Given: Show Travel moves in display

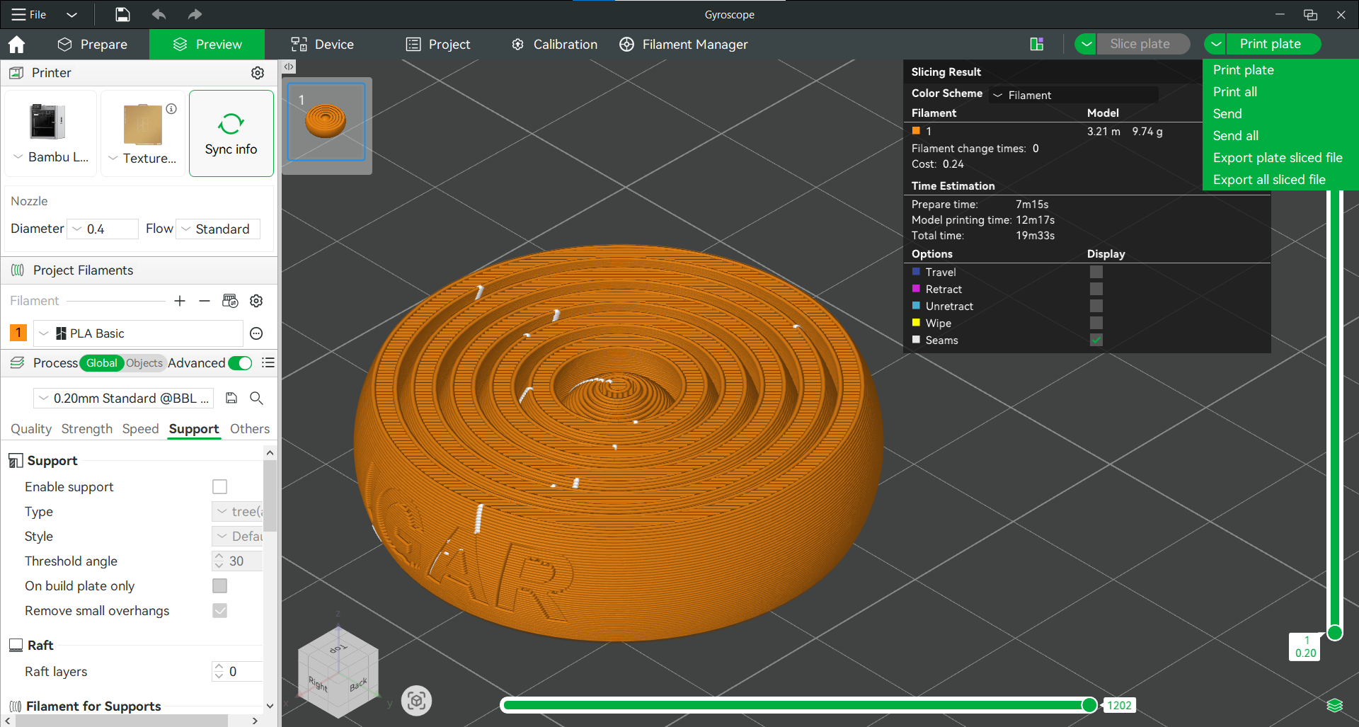Looking at the screenshot, I should (x=1096, y=272).
